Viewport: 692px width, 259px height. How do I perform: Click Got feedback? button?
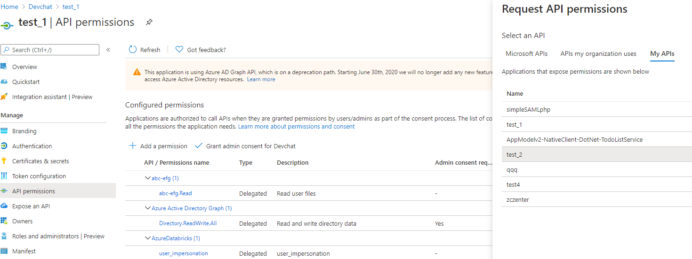point(201,50)
